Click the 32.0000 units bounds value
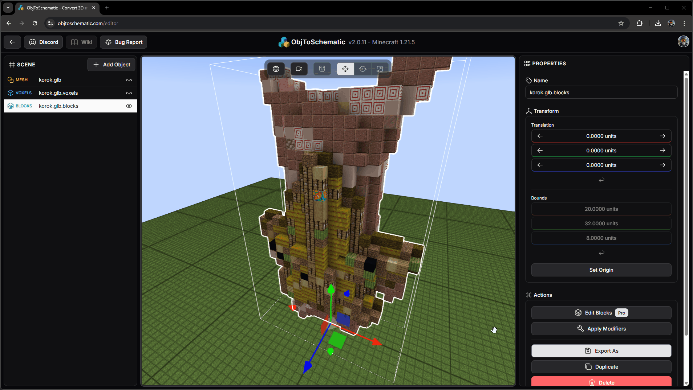The image size is (693, 390). 601,223
